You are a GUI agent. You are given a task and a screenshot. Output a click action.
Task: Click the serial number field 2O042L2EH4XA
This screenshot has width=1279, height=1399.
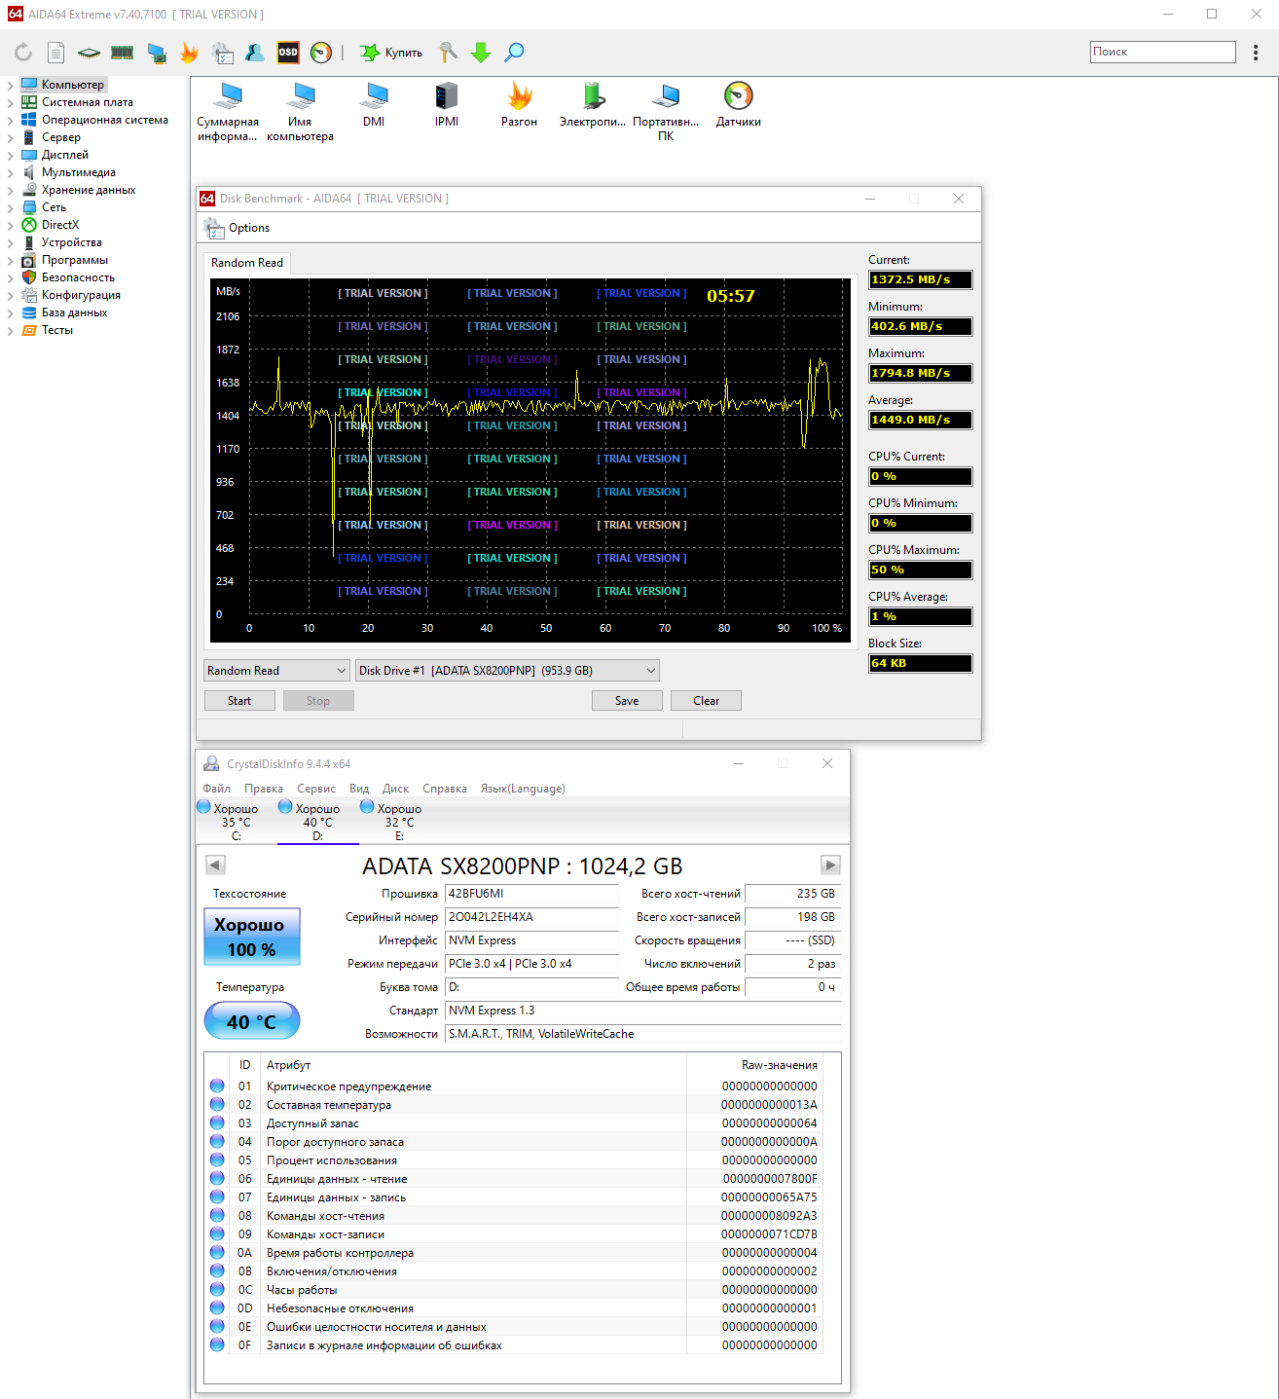pyautogui.click(x=531, y=917)
